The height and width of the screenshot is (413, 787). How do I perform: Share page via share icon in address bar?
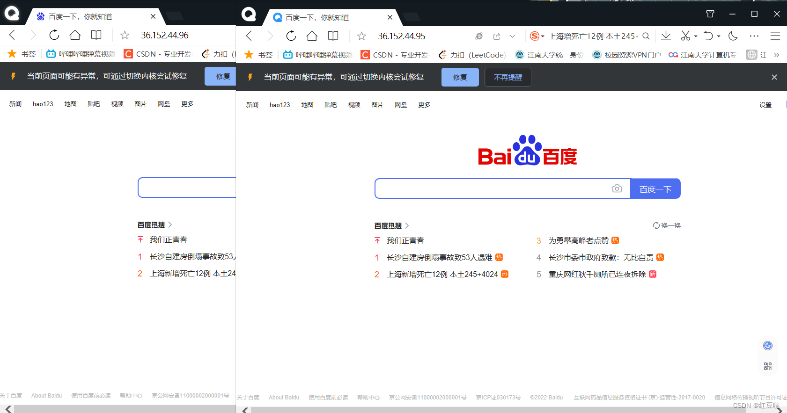(x=497, y=36)
